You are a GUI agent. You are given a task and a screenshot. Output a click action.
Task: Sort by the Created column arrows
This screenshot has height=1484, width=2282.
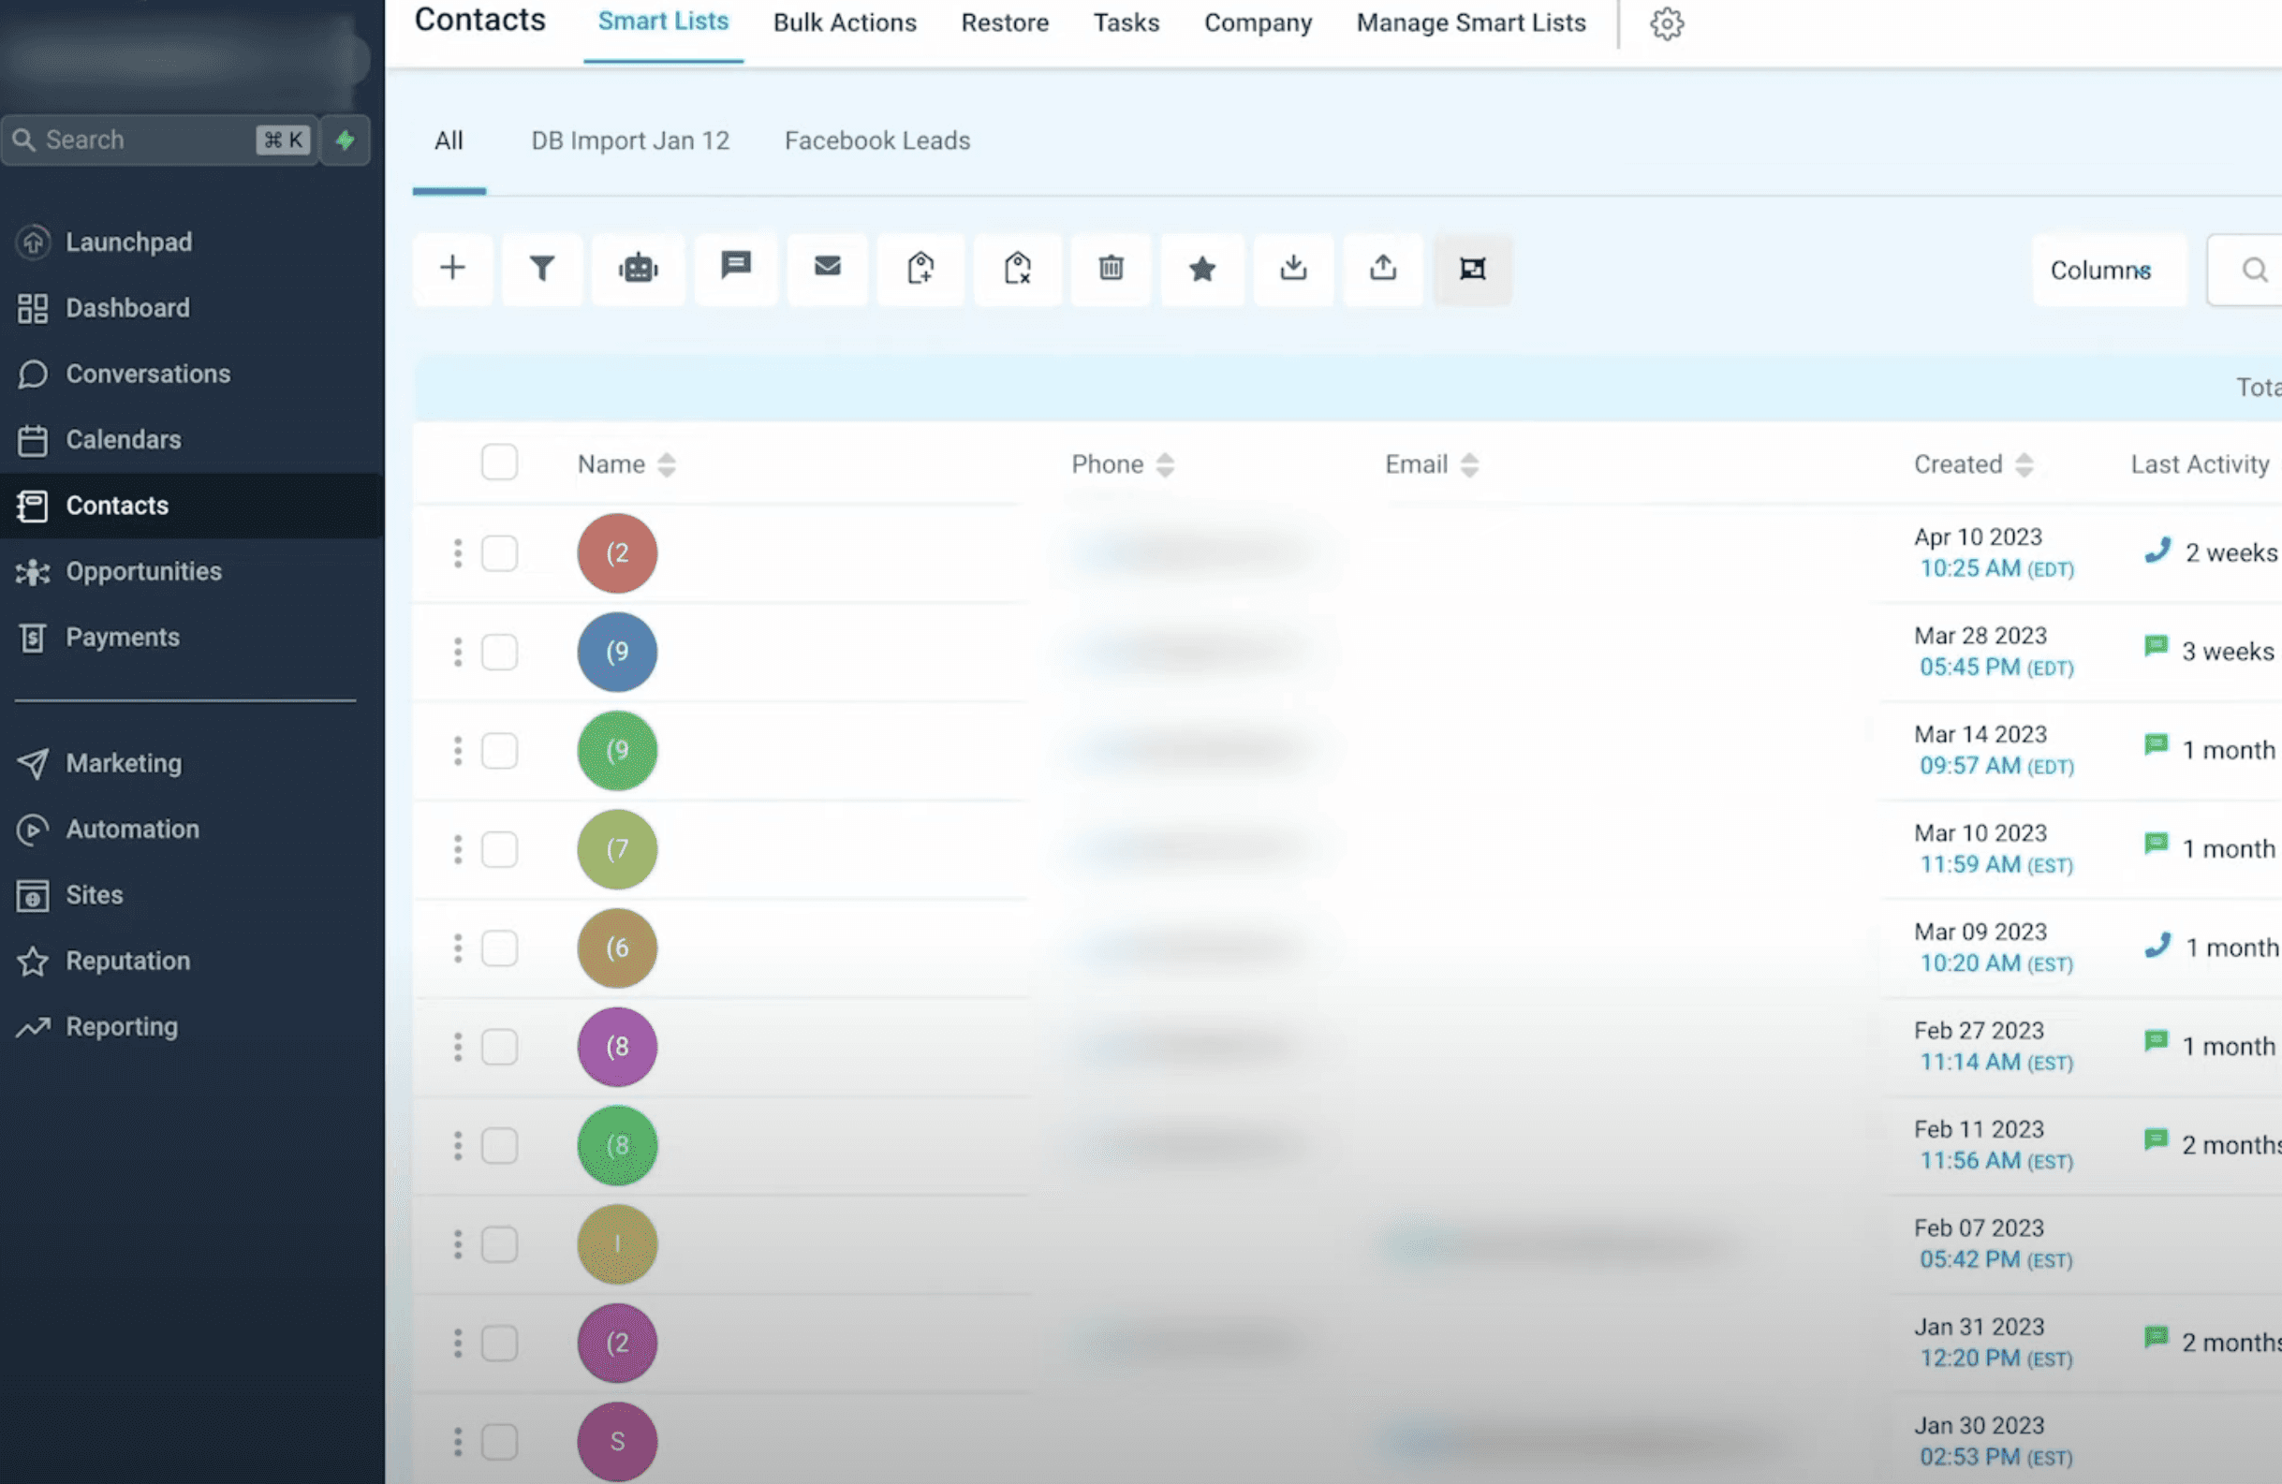point(2024,465)
